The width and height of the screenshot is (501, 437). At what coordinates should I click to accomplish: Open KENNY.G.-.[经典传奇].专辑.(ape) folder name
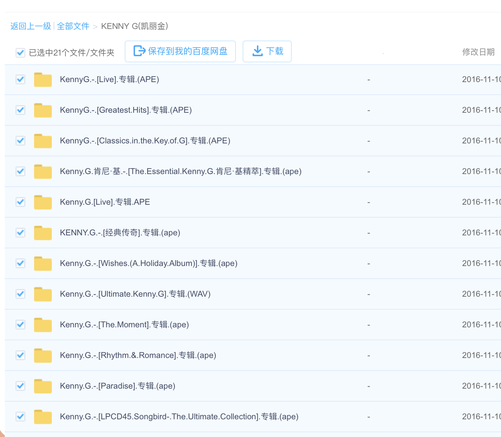[120, 233]
